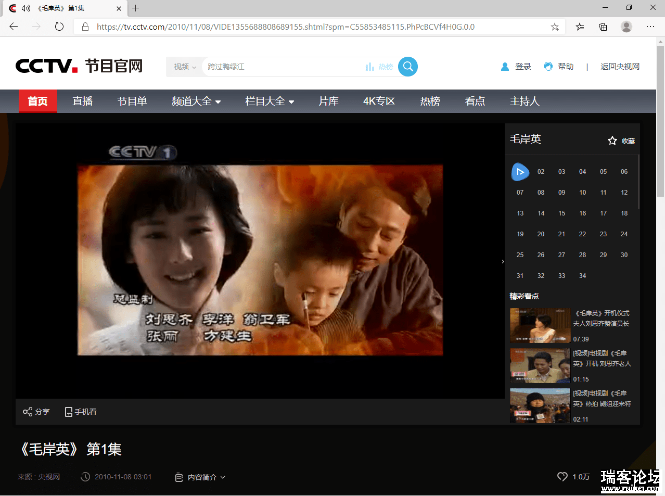Image resolution: width=665 pixels, height=496 pixels.
Task: Select episode 02
Action: (541, 172)
